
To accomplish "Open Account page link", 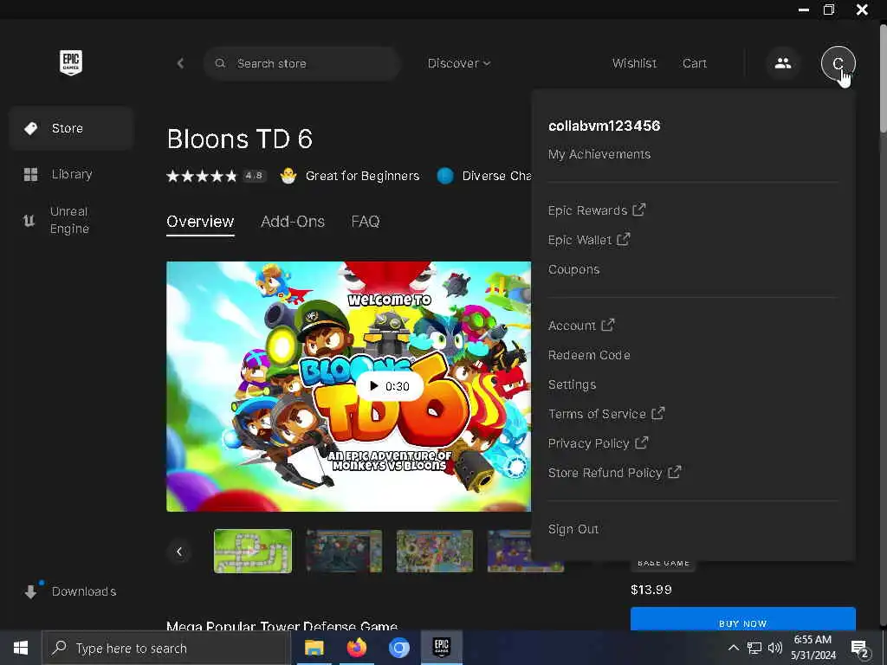I will (581, 326).
